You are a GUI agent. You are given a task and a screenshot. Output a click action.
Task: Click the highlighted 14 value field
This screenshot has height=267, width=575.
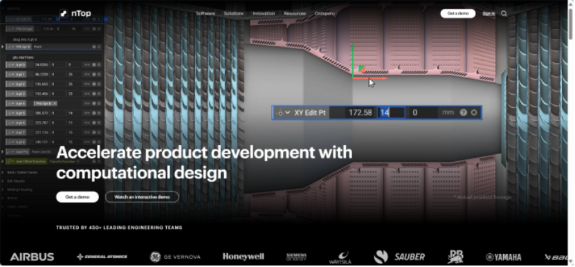coord(391,113)
